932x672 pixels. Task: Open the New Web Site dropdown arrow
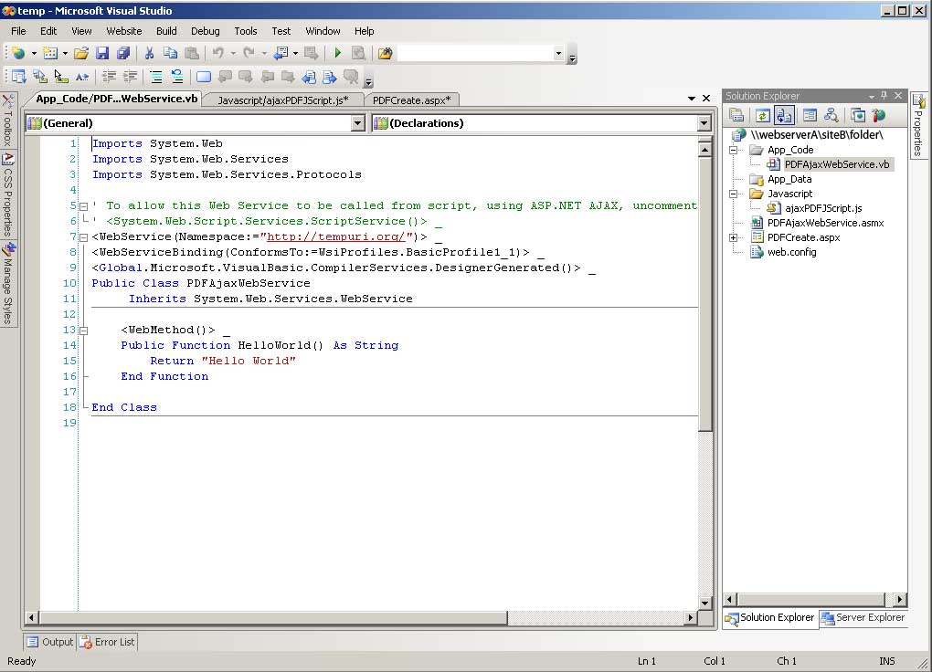pos(34,54)
